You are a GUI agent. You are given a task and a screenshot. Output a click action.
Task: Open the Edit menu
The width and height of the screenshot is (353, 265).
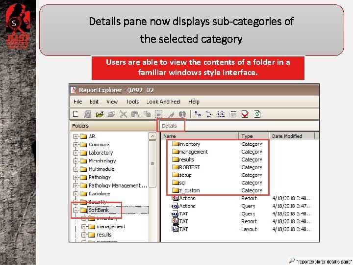94,102
